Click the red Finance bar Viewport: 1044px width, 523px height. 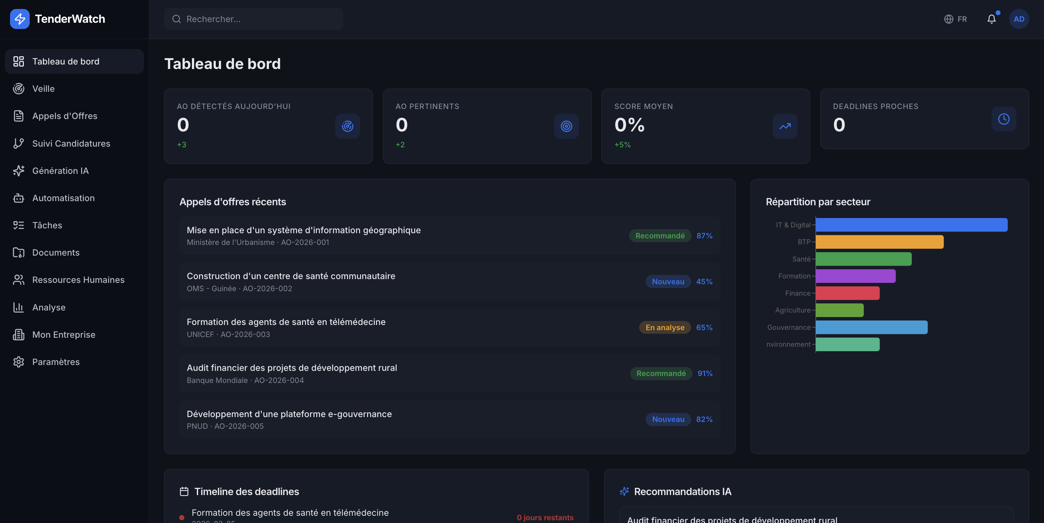tap(848, 293)
